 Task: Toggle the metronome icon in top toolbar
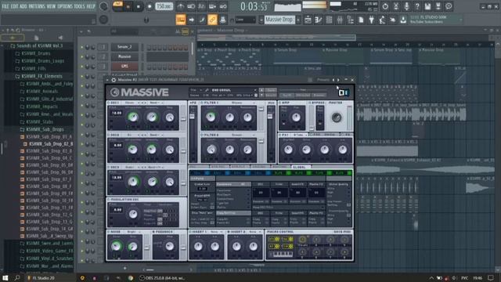click(x=181, y=6)
